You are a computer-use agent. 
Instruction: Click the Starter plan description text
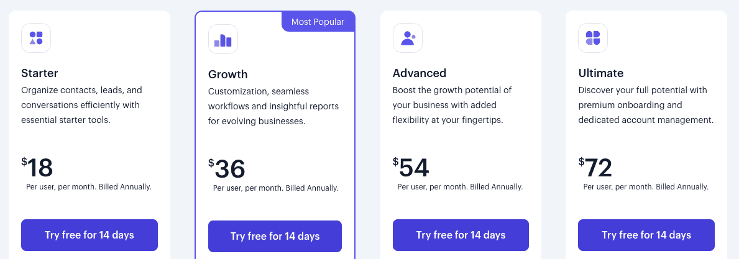[x=81, y=105]
